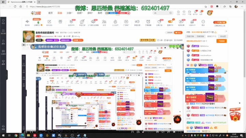
Task: Click the browser home button
Action: point(20,6)
